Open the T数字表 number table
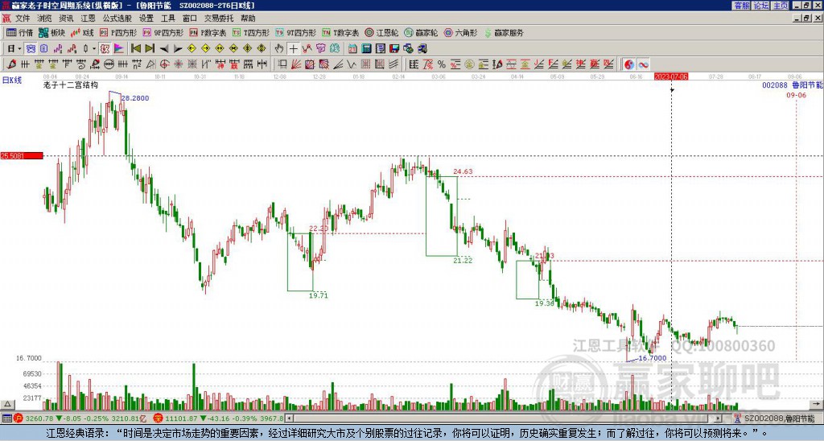 340,32
